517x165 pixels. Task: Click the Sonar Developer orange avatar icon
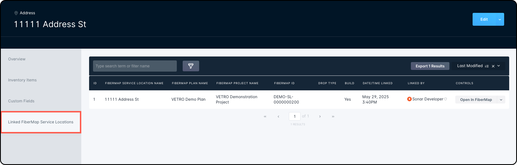(409, 99)
